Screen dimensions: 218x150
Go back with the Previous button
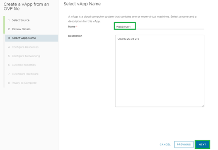tap(184, 145)
